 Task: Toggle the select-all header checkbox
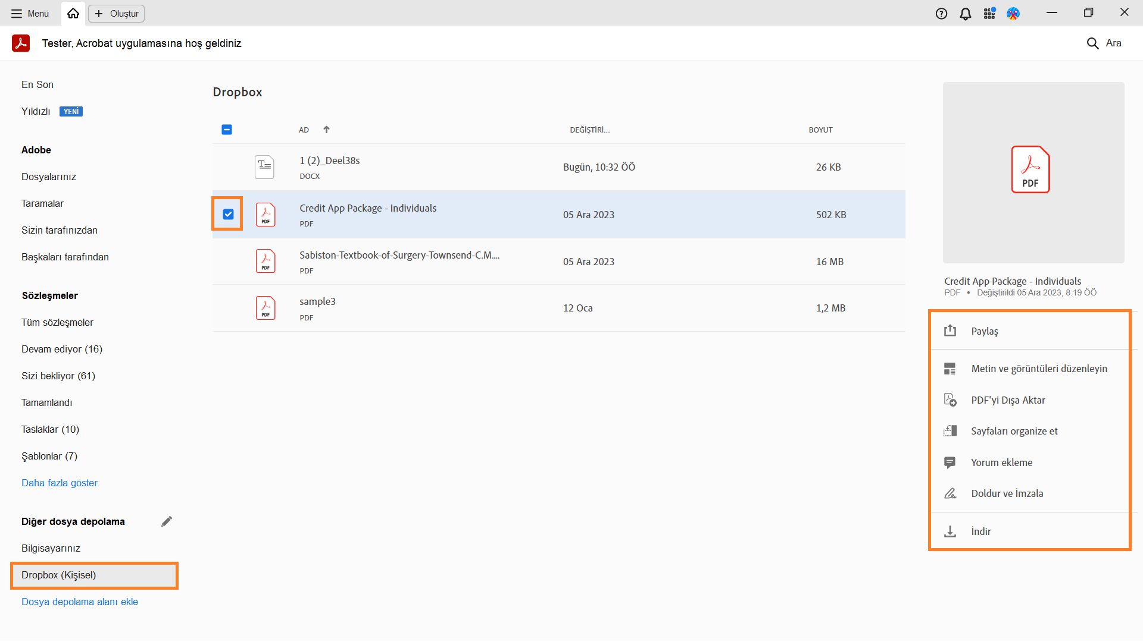pos(227,130)
